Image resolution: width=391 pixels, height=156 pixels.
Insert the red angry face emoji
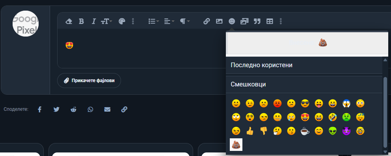tap(277, 103)
